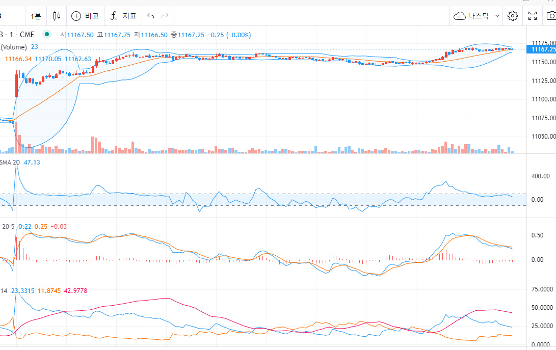
Task: Click the undo arrow icon
Action: 150,16
